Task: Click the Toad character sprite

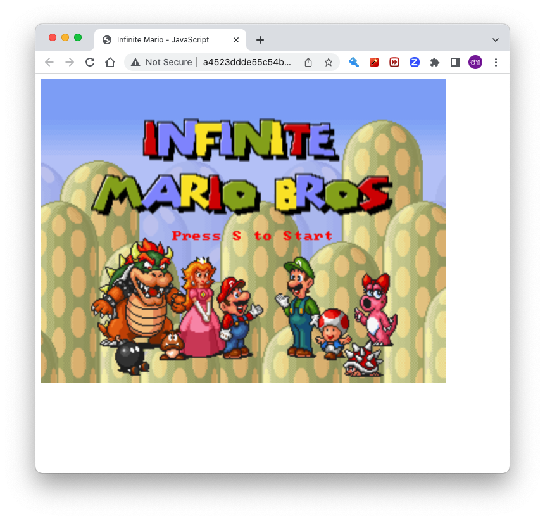Action: tap(332, 334)
